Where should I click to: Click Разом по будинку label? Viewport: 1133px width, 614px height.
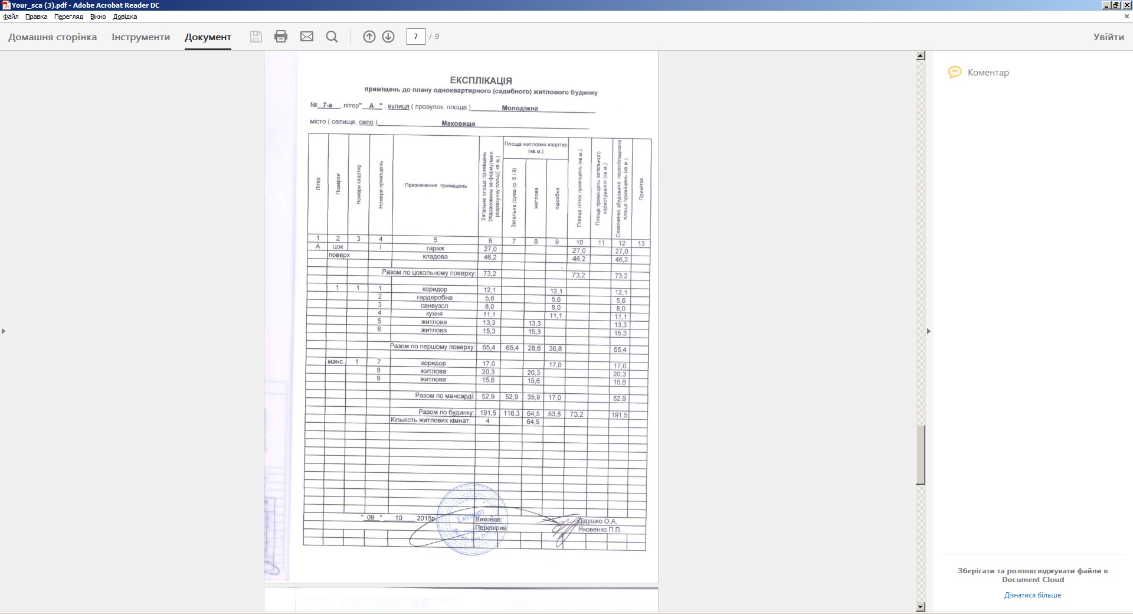(446, 412)
